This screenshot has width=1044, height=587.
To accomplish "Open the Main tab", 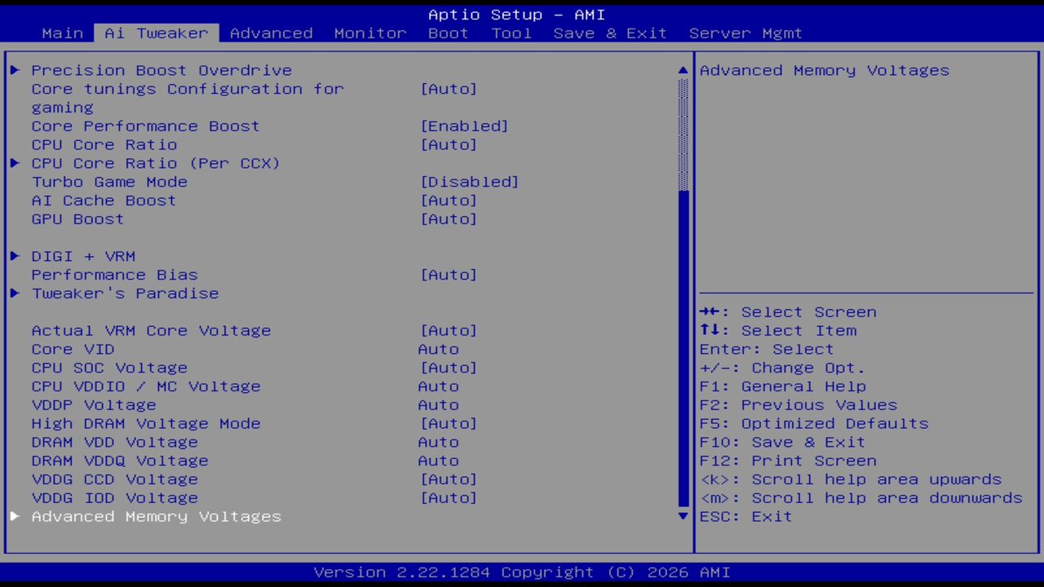I will 63,33.
